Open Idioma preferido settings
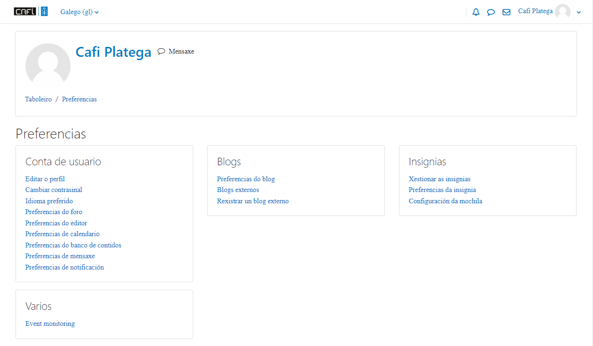The height and width of the screenshot is (346, 593). coord(49,201)
